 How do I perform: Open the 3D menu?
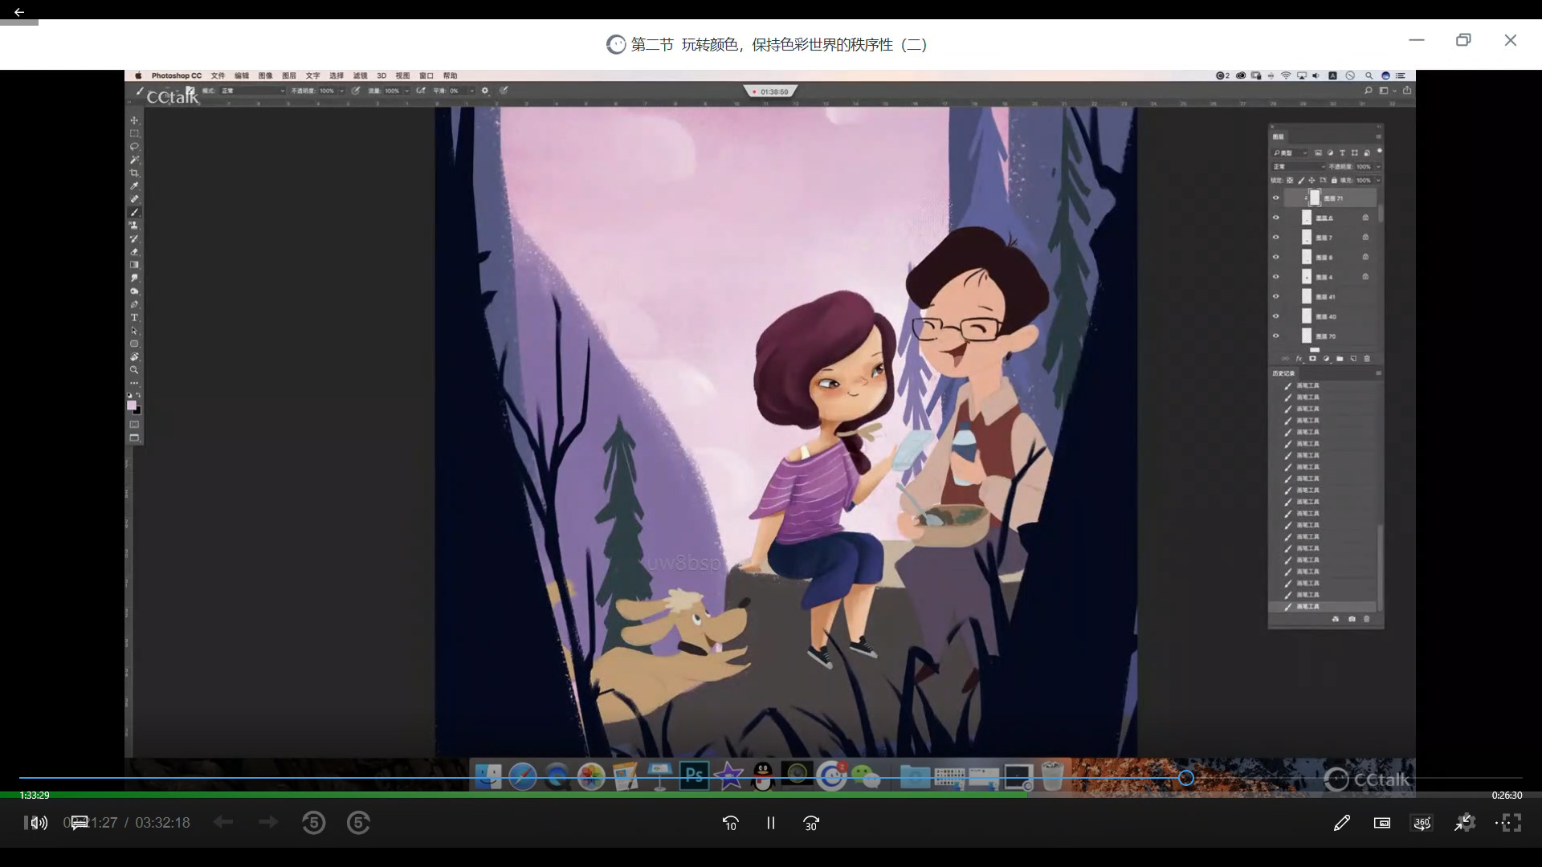click(x=381, y=75)
